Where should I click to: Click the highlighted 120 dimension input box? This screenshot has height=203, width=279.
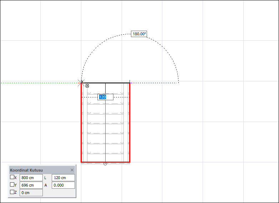click(x=106, y=97)
